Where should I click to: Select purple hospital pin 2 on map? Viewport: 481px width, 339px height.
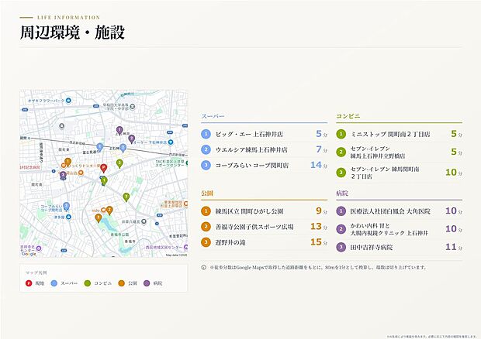(132, 139)
